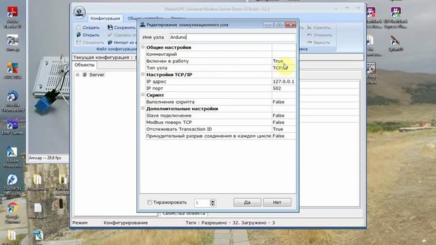Collapse the Дополнительные настройки group
Viewport: 436px width, 245px height.
(143, 108)
